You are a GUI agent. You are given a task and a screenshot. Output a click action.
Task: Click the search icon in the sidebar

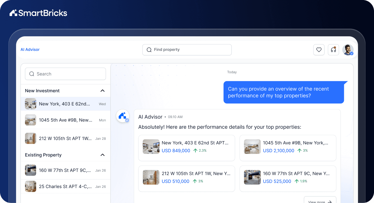coord(31,74)
